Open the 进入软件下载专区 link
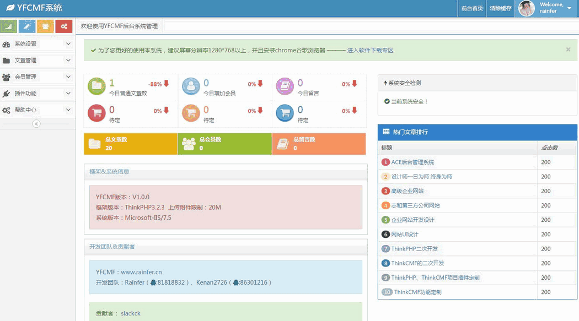The image size is (579, 321). [x=370, y=50]
